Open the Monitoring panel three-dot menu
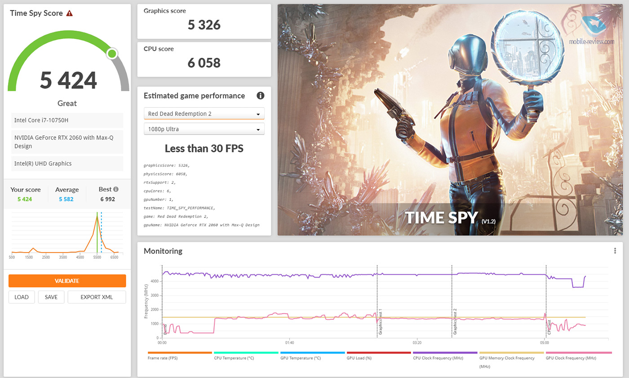Screen dimensions: 629x378 coord(615,251)
